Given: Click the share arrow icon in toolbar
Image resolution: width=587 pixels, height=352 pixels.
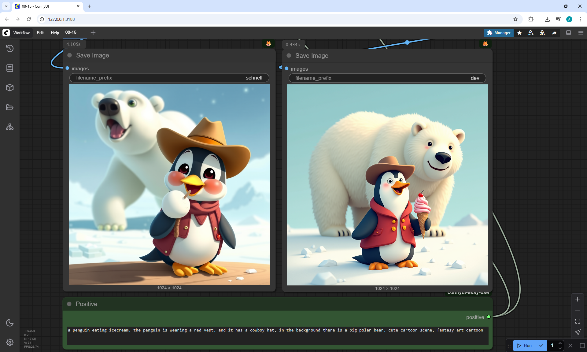Looking at the screenshot, I should click(554, 33).
